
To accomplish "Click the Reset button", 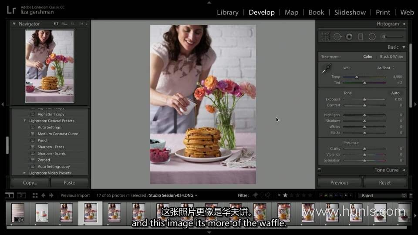I will pos(384,183).
